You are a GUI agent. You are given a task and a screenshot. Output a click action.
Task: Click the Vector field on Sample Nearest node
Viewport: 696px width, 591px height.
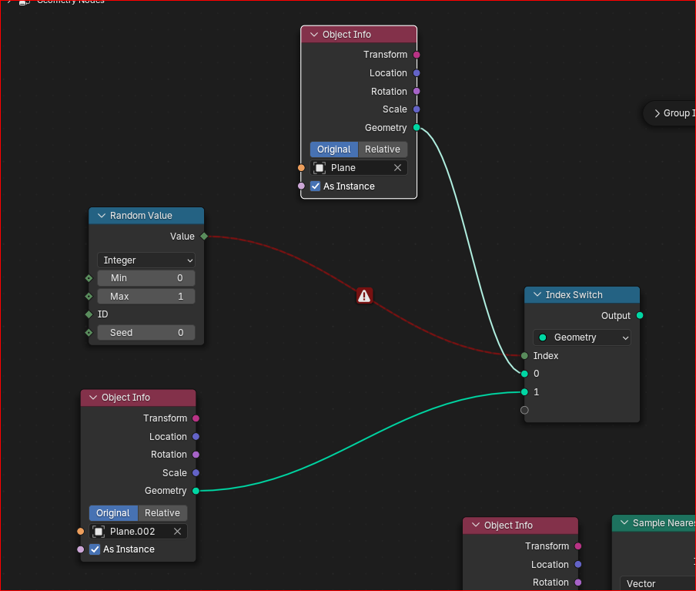pos(658,583)
